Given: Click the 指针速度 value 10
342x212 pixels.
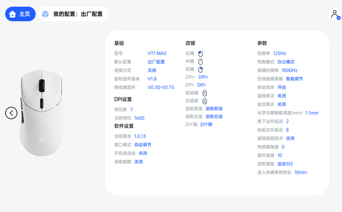Looking at the screenshot, I should click(x=279, y=155).
